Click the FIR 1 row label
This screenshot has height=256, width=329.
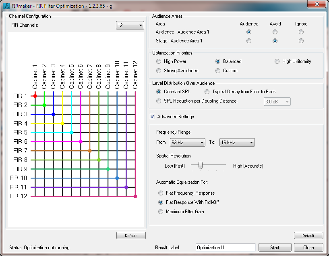(x=20, y=96)
